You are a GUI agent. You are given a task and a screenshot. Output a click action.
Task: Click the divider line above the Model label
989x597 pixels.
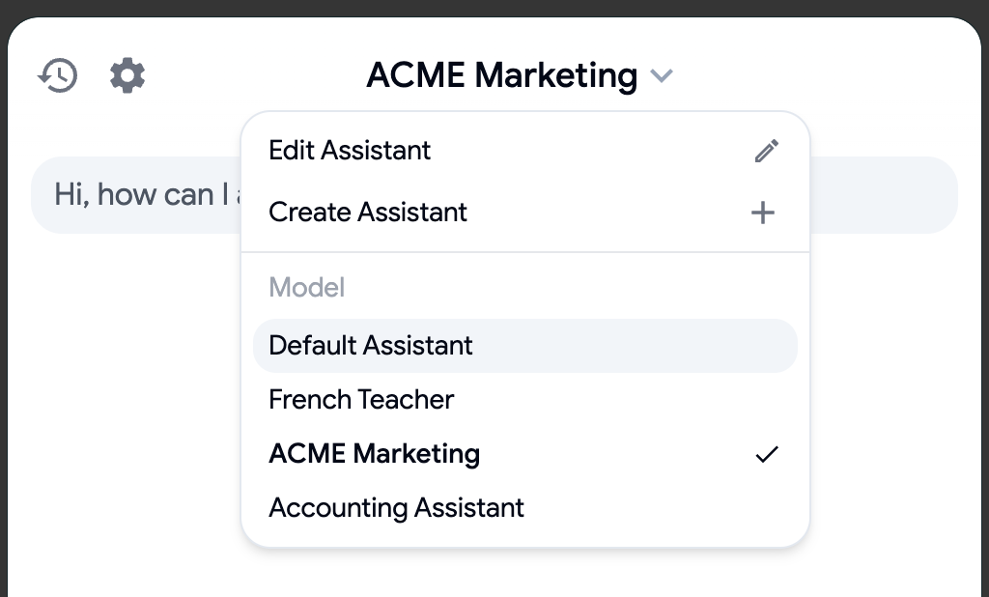524,252
